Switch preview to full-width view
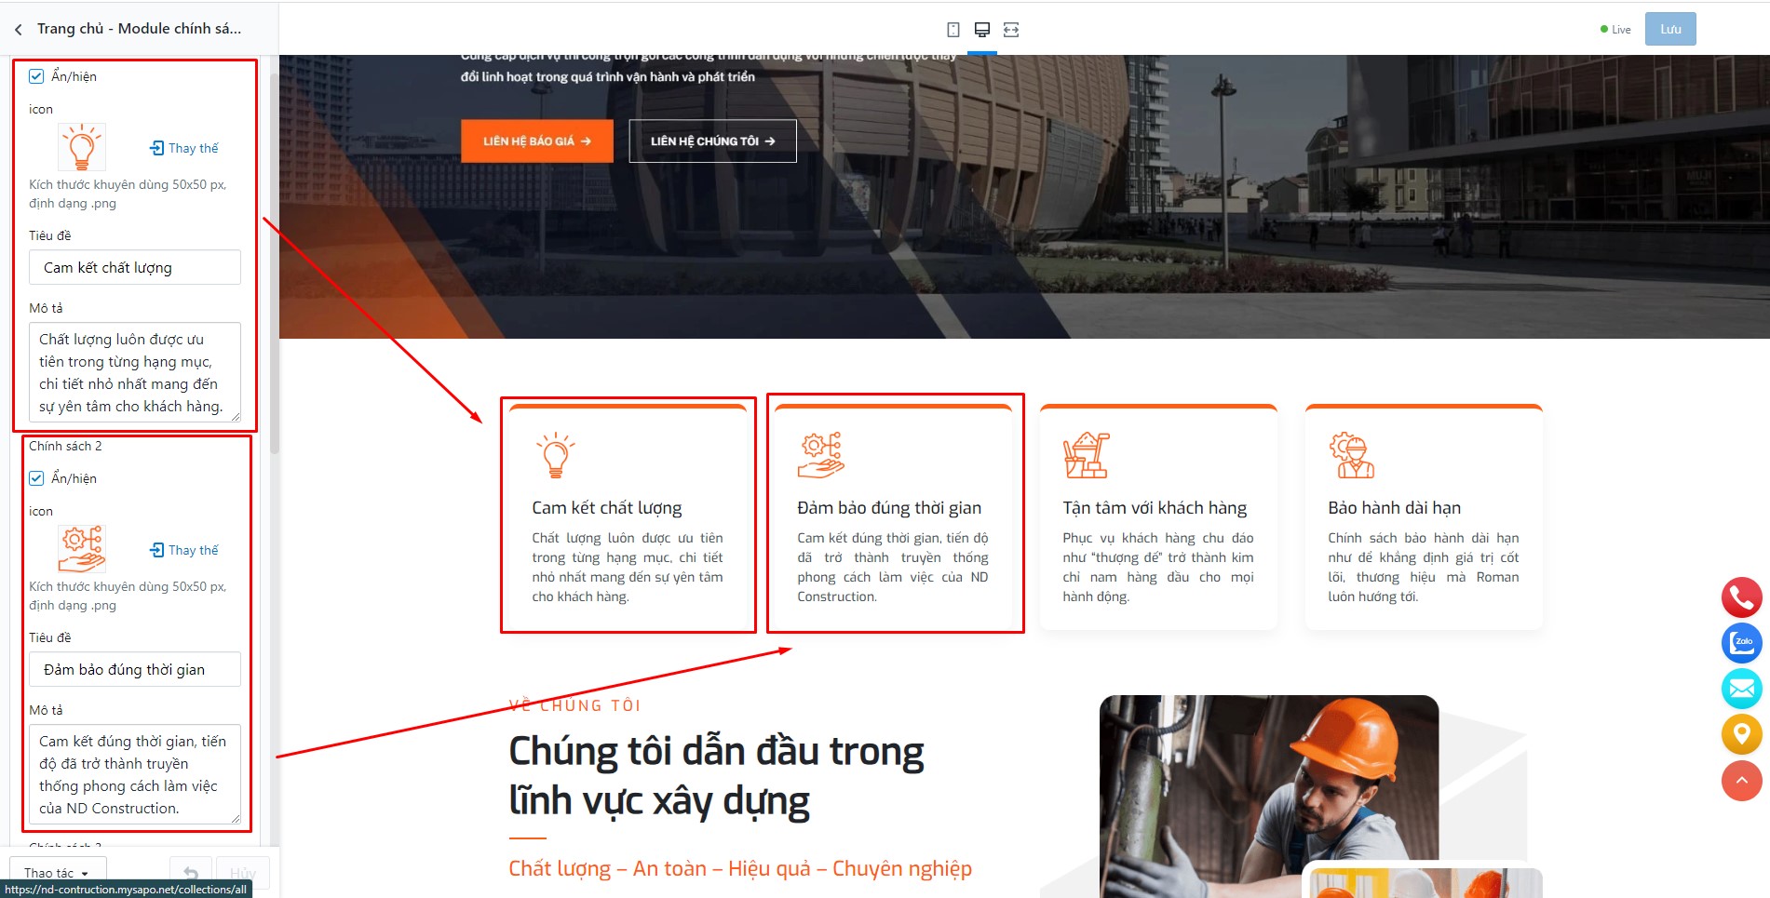 (1011, 30)
